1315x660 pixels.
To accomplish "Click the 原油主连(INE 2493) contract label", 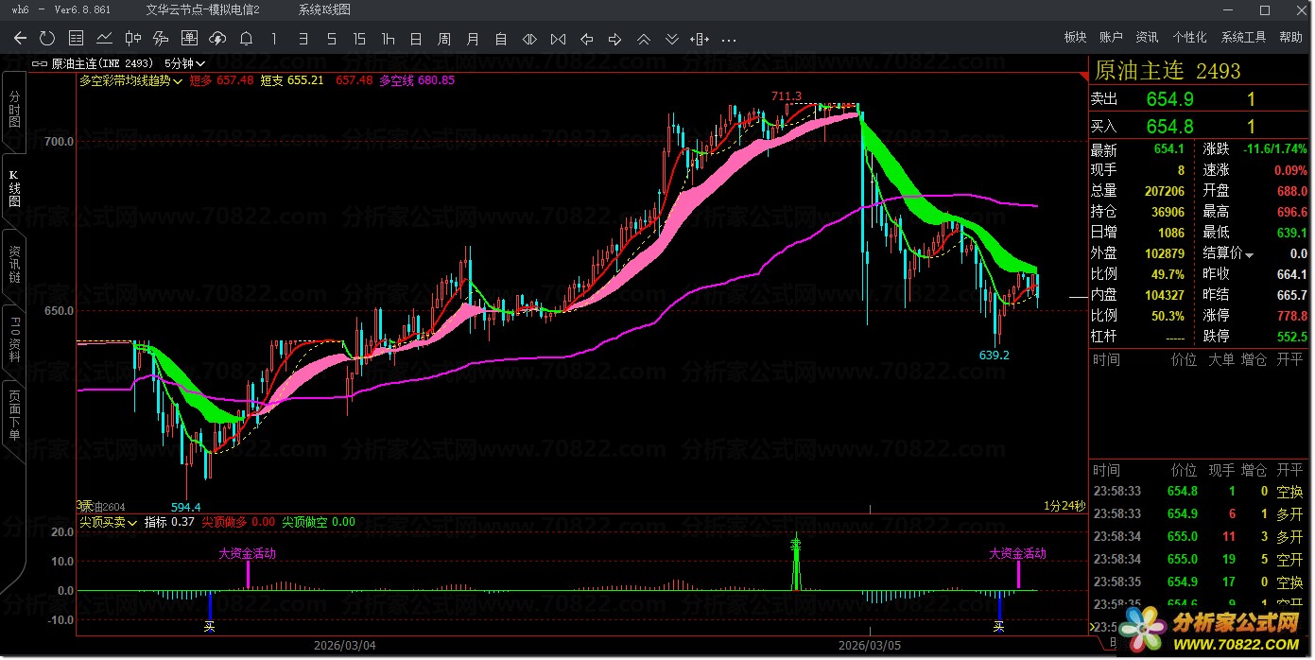I will point(103,63).
